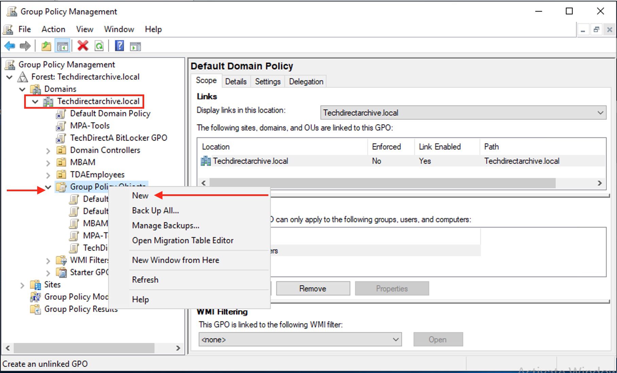Select the Scope tab
617x373 pixels.
[206, 81]
